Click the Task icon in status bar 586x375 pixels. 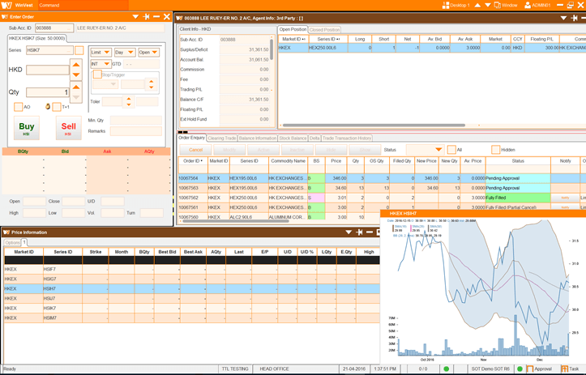point(562,369)
